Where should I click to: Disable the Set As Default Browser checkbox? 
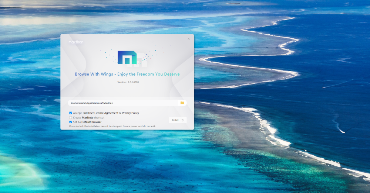pyautogui.click(x=70, y=122)
